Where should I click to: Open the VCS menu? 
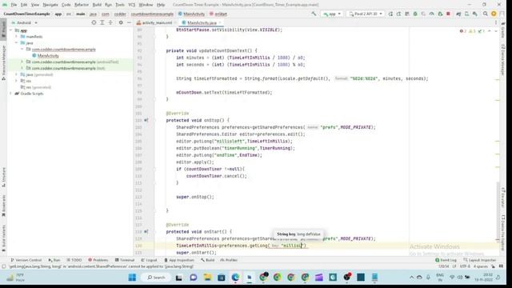[x=131, y=5]
